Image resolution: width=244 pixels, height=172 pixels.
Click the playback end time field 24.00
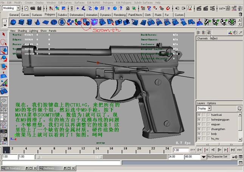pyautogui.click(x=176, y=157)
